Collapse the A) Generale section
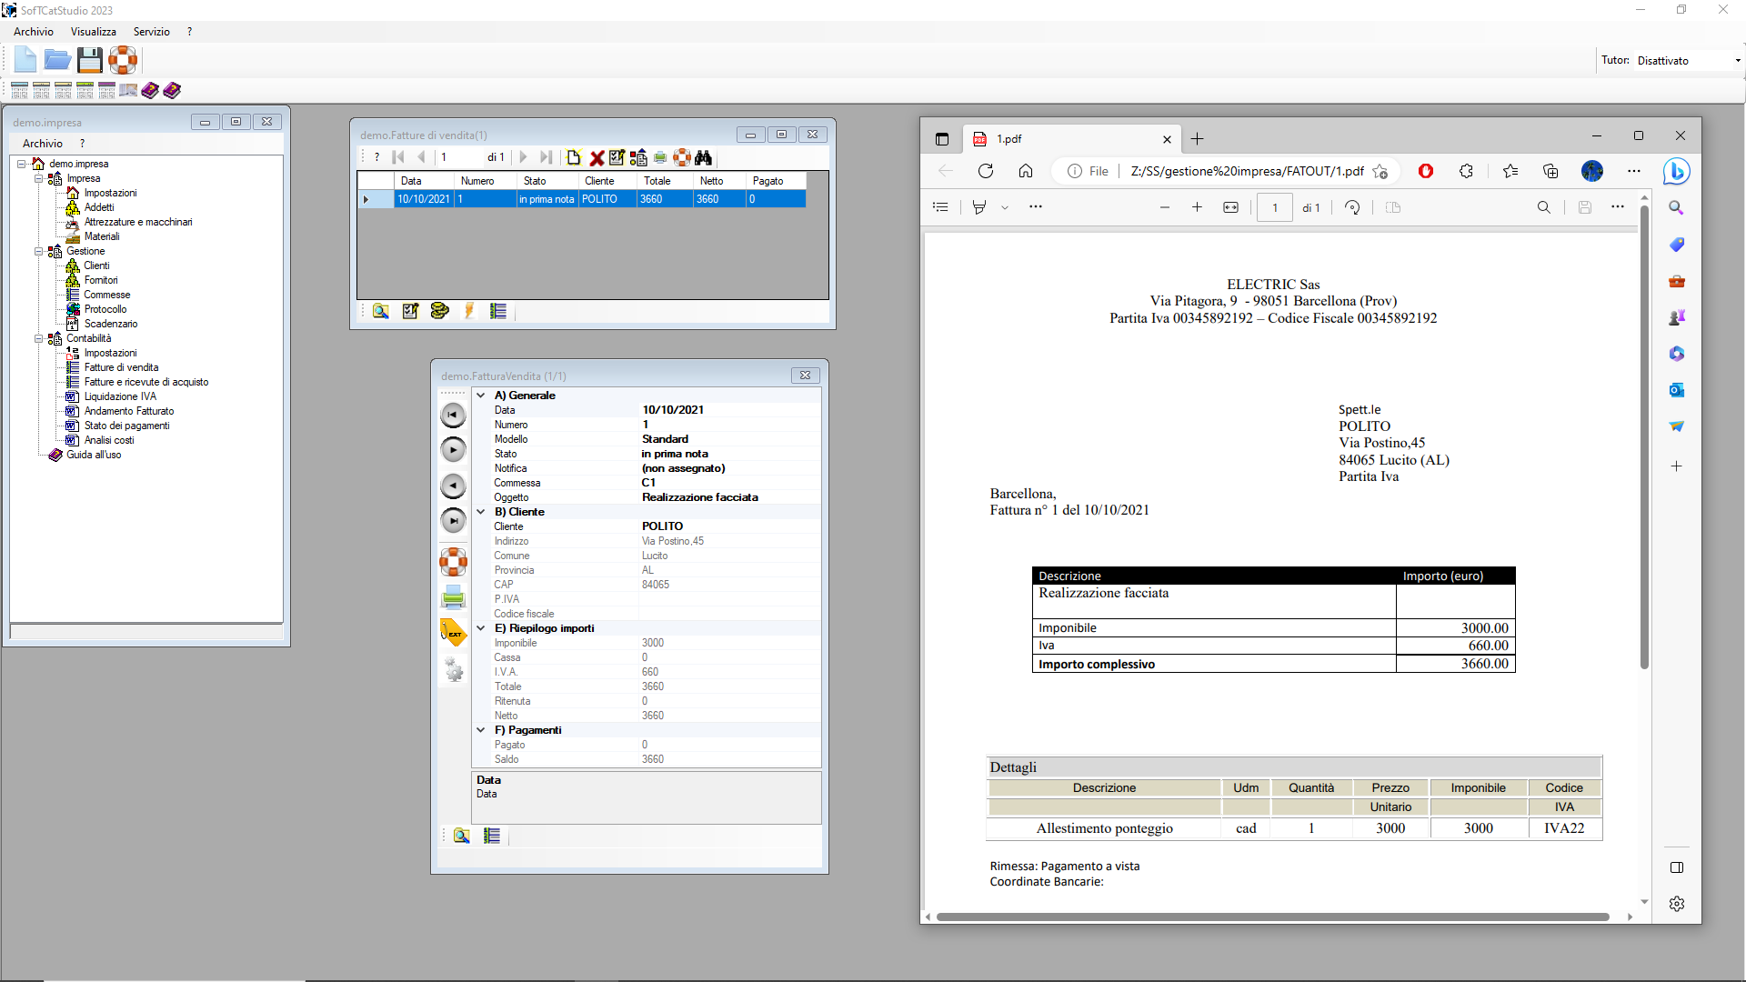The image size is (1746, 982). tap(481, 396)
